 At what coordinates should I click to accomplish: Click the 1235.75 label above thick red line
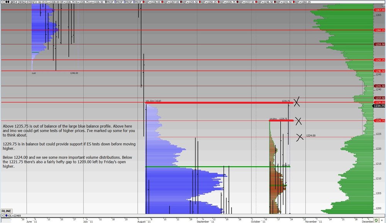pyautogui.click(x=286, y=101)
